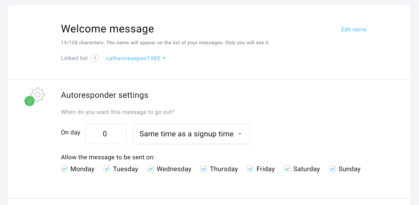Uncheck Thursday as a send day
This screenshot has width=419, height=205.
coord(204,169)
